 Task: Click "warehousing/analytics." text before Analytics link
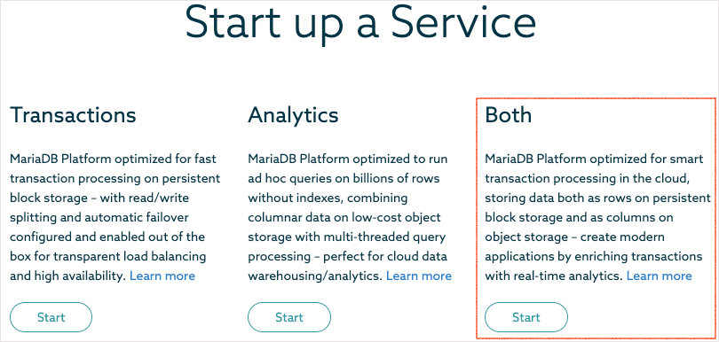coord(315,276)
